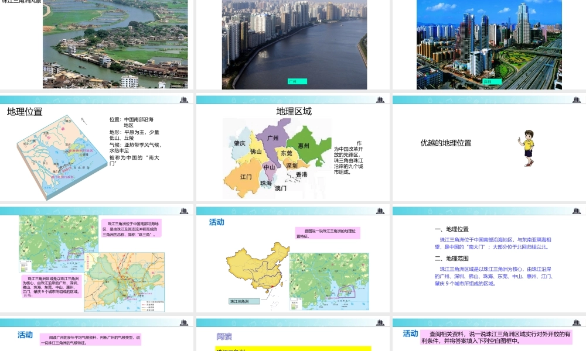Screen dimensions: 586x351
Task: Click the green '惠州' region on the map
Action: (304, 146)
